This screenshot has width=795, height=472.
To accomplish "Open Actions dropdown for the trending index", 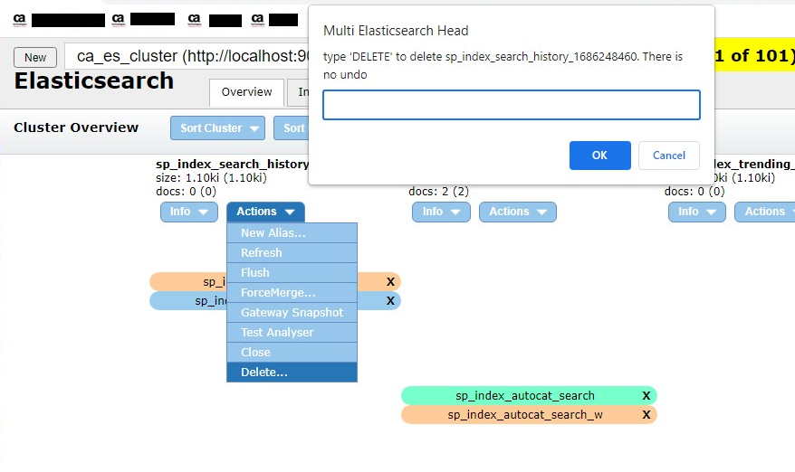I will pos(764,212).
